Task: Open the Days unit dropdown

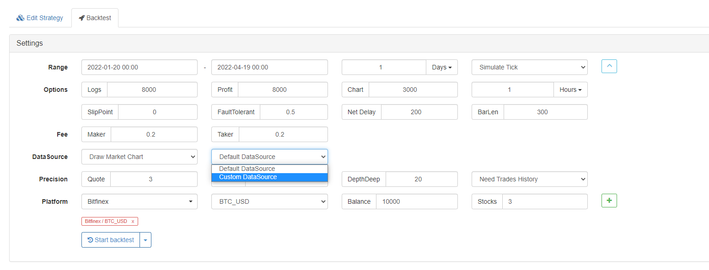Action: 441,67
